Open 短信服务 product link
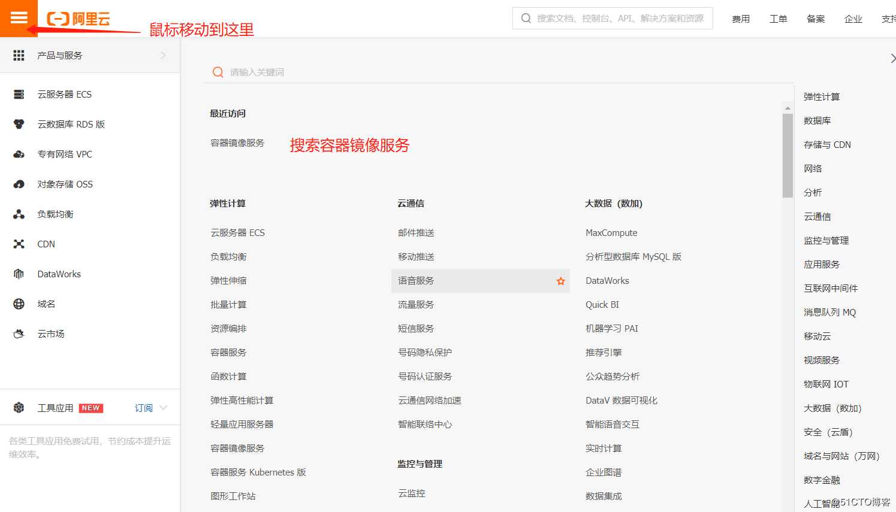Image resolution: width=896 pixels, height=512 pixels. [416, 328]
